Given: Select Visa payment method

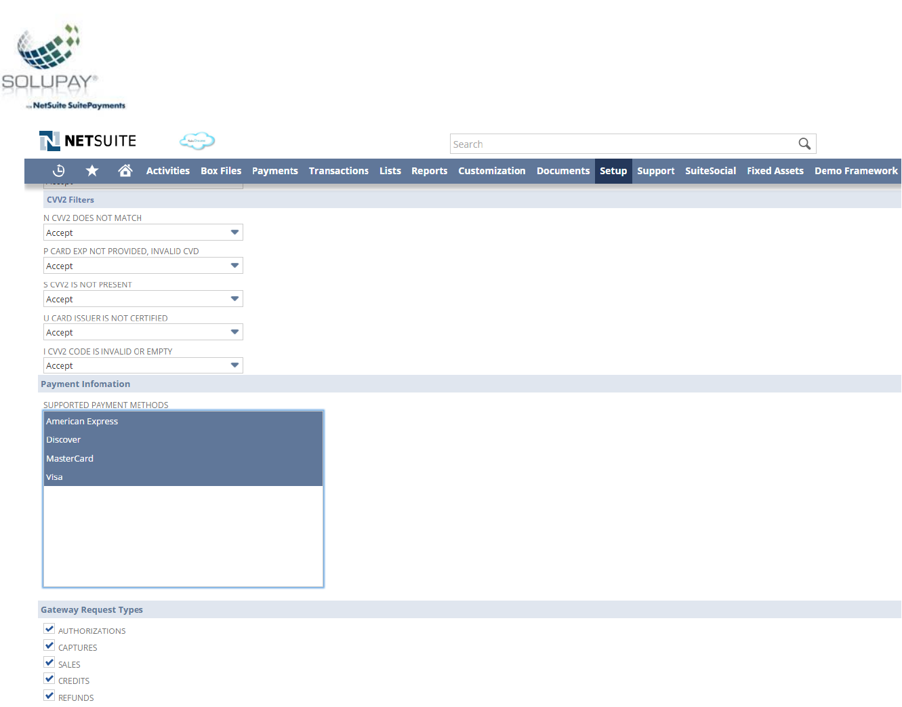Looking at the screenshot, I should [183, 477].
